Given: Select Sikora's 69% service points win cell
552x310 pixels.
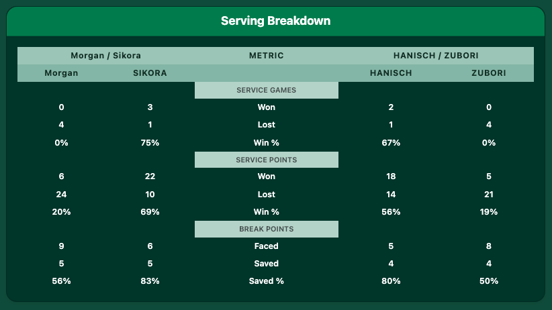Looking at the screenshot, I should [150, 212].
